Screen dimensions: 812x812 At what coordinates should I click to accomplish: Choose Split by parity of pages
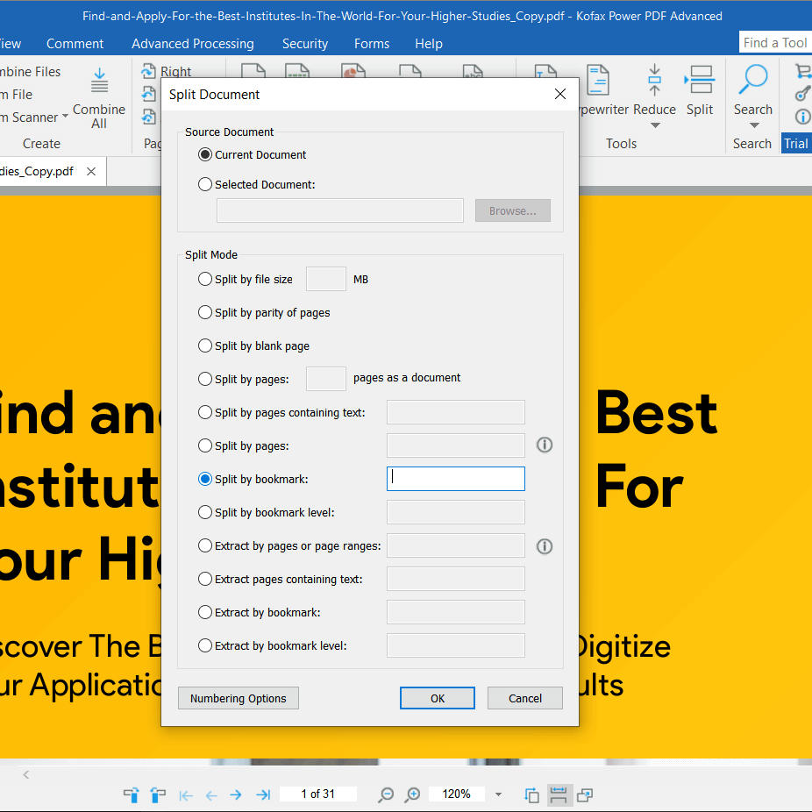click(205, 312)
